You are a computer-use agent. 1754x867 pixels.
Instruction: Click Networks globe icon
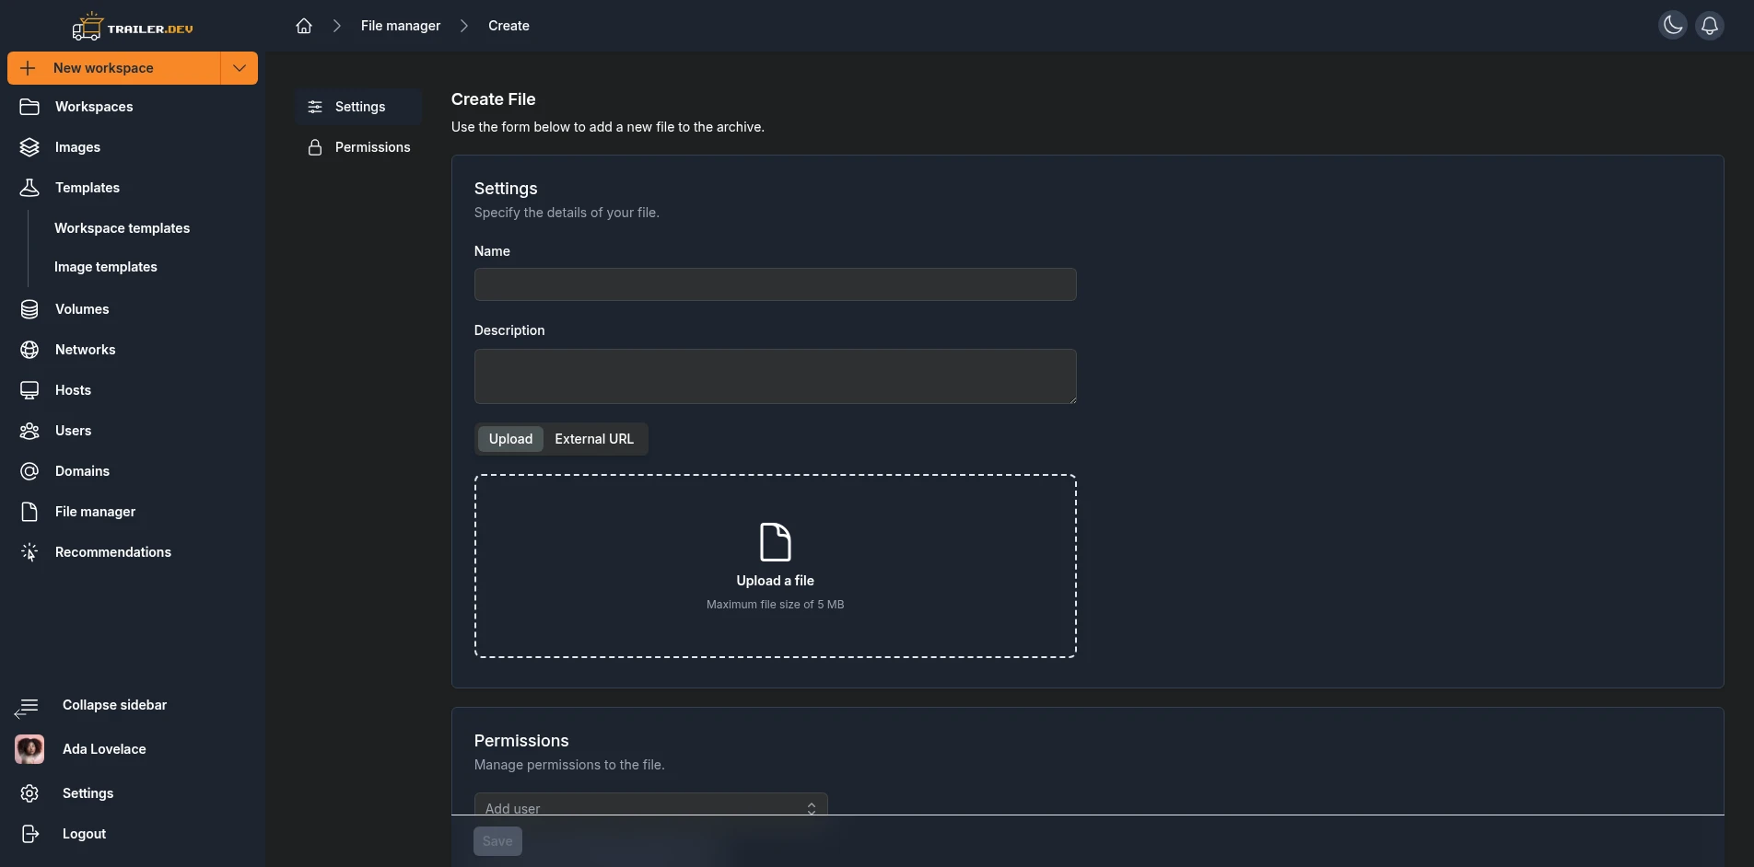tap(29, 350)
